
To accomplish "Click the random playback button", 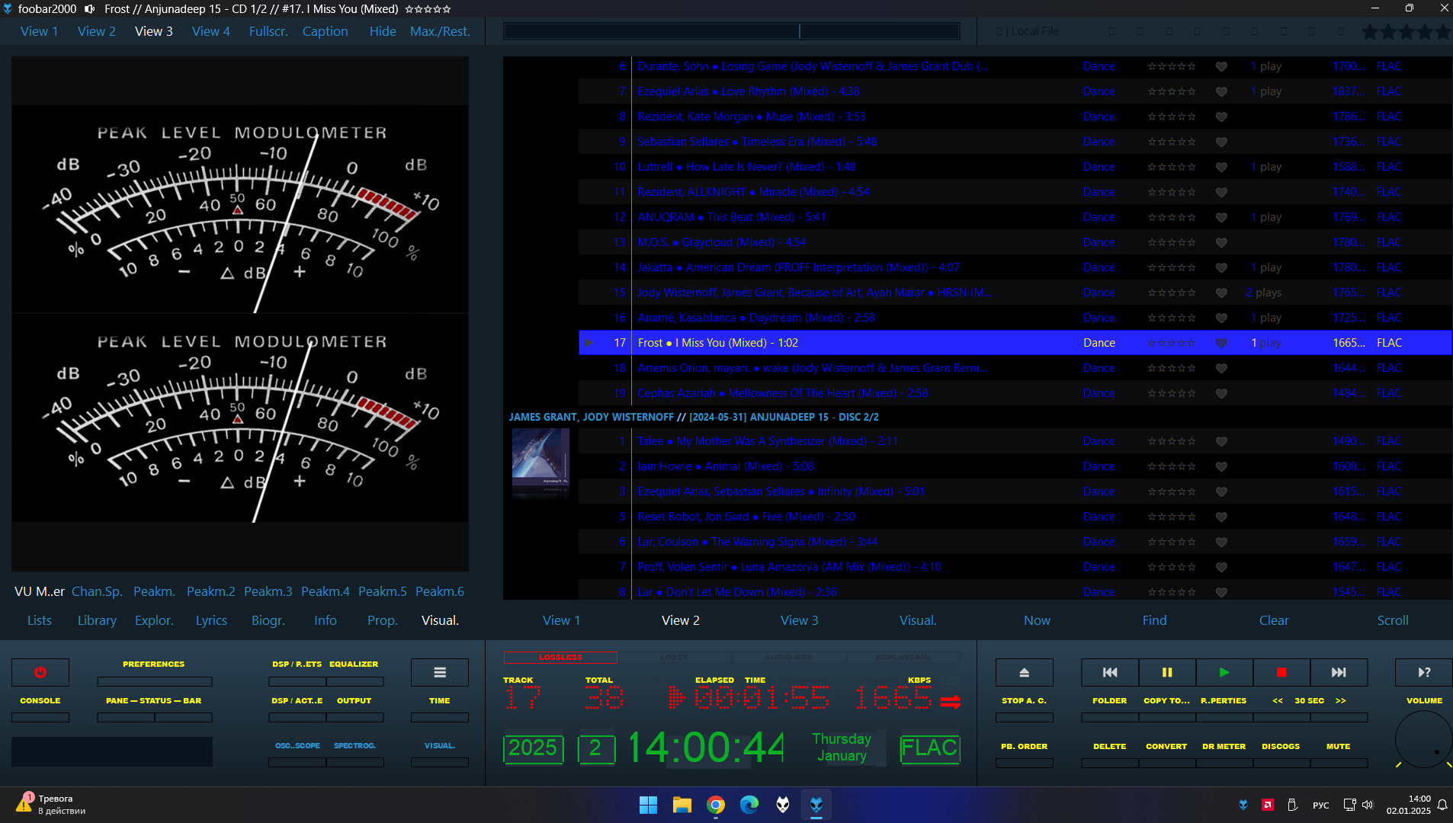I will click(x=1423, y=672).
